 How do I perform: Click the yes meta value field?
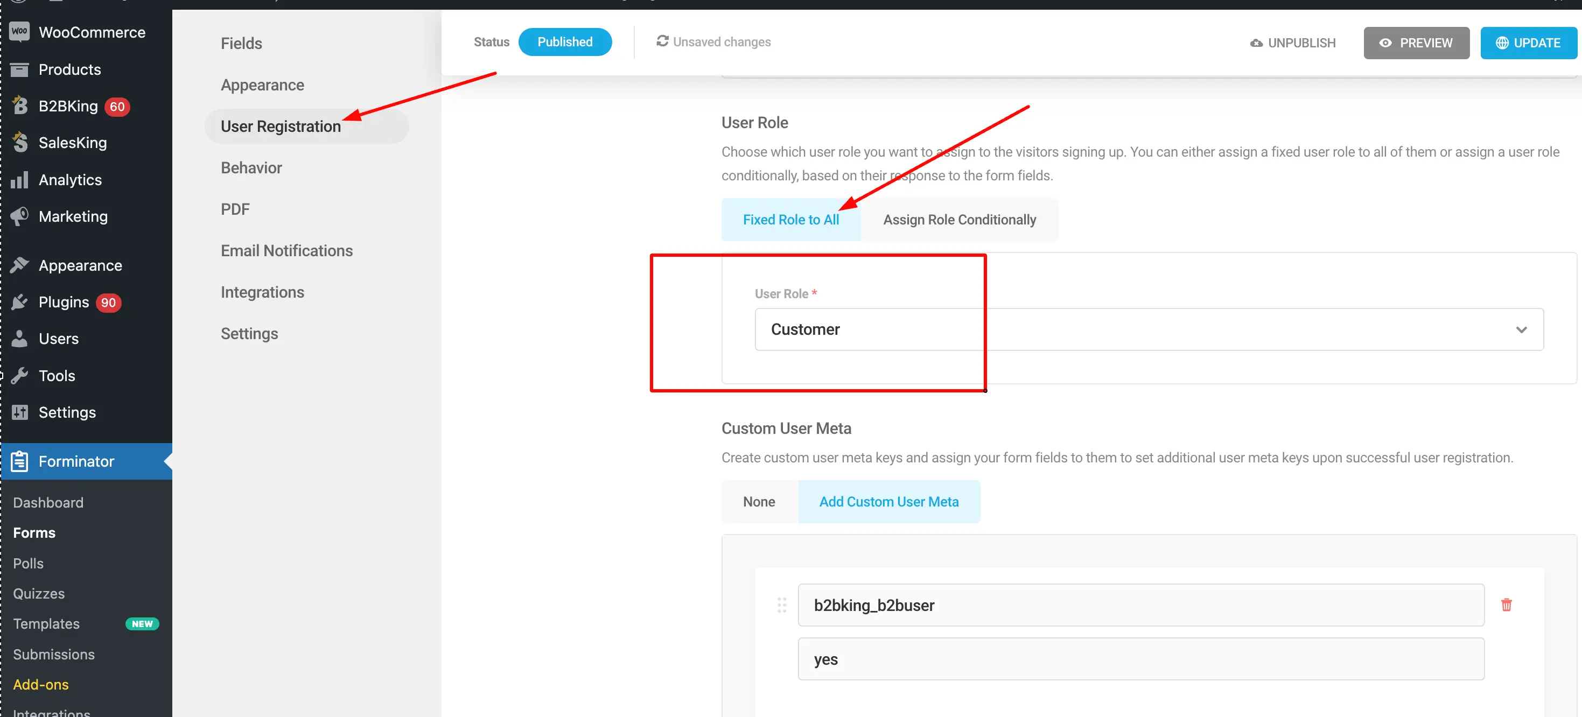tap(1140, 659)
